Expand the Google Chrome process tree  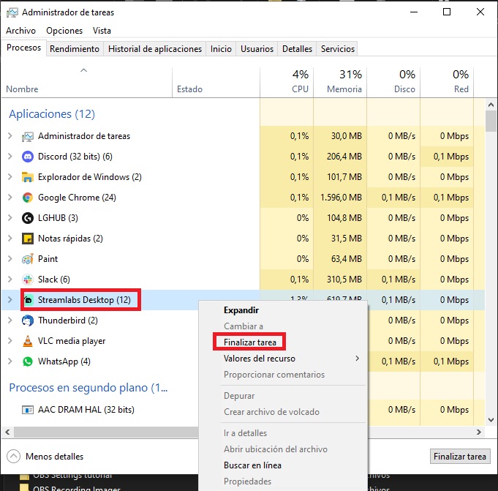(x=10, y=198)
